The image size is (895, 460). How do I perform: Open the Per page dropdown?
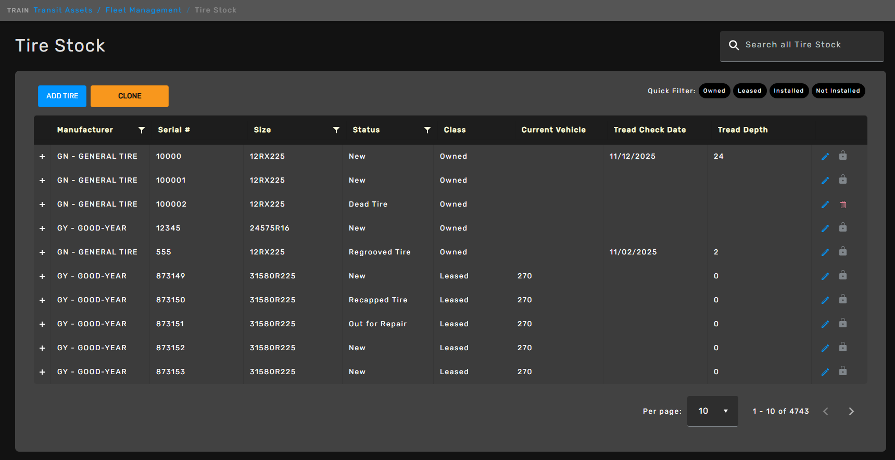712,411
